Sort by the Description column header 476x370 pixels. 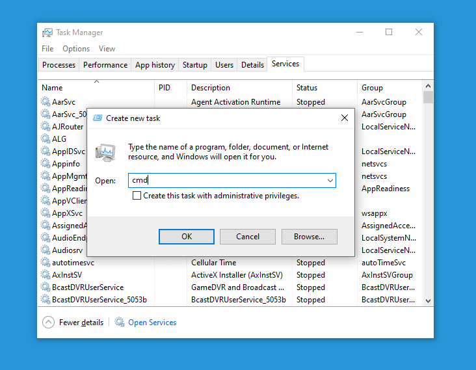tap(239, 87)
